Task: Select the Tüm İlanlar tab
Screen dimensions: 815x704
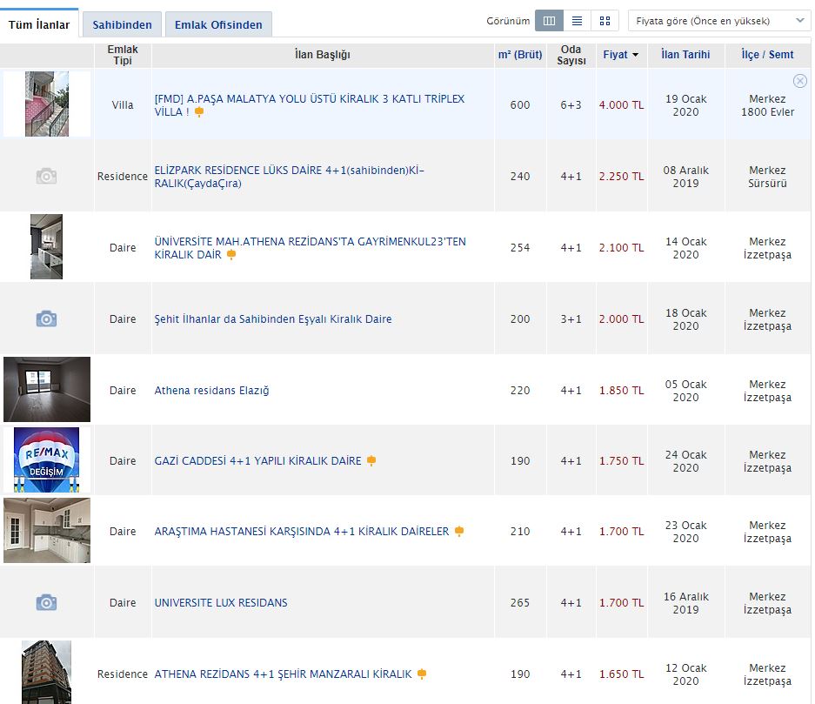Action: [x=39, y=25]
